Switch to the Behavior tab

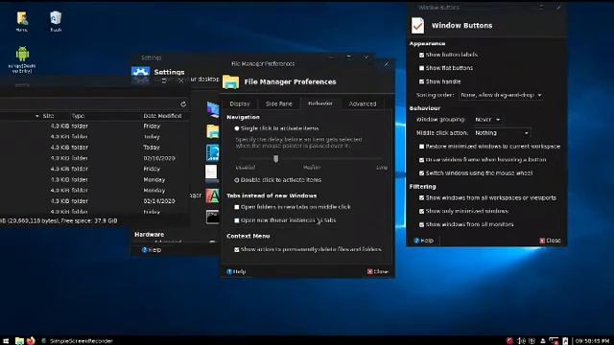point(320,103)
